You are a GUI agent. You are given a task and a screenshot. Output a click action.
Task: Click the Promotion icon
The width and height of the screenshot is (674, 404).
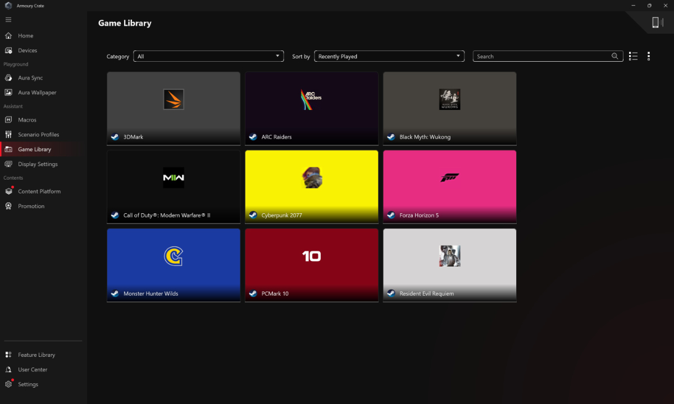point(8,206)
